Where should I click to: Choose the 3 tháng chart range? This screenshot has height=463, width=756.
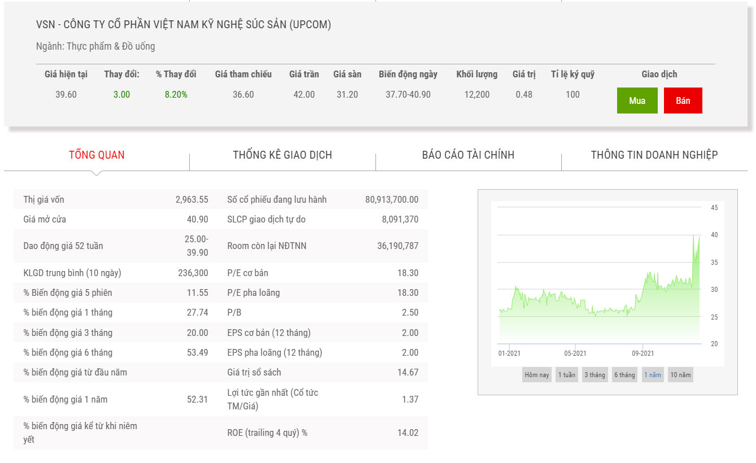coord(595,375)
